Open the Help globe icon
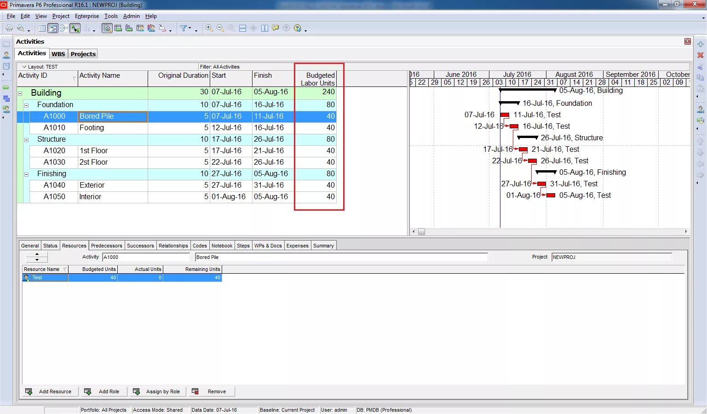The width and height of the screenshot is (707, 414). tap(298, 28)
